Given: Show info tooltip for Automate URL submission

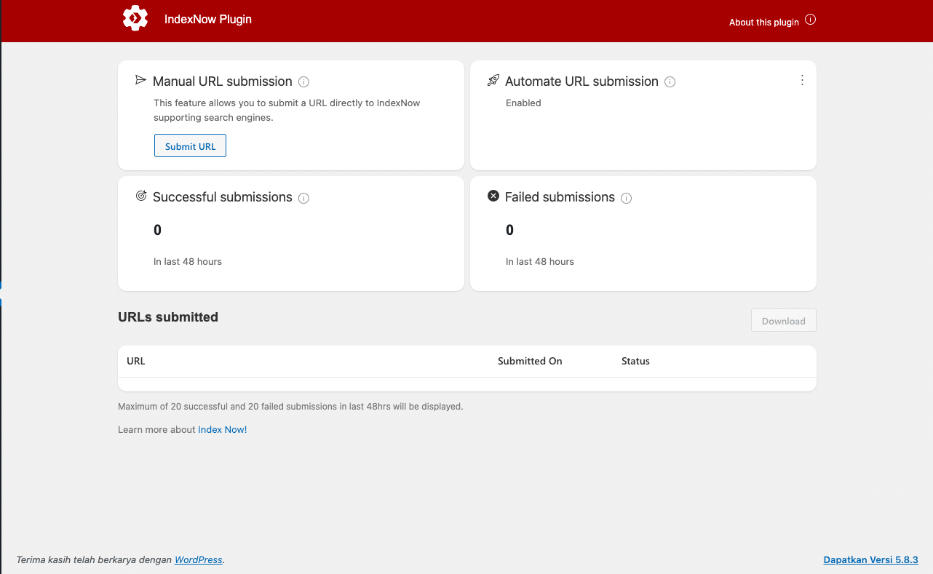Looking at the screenshot, I should pos(670,82).
